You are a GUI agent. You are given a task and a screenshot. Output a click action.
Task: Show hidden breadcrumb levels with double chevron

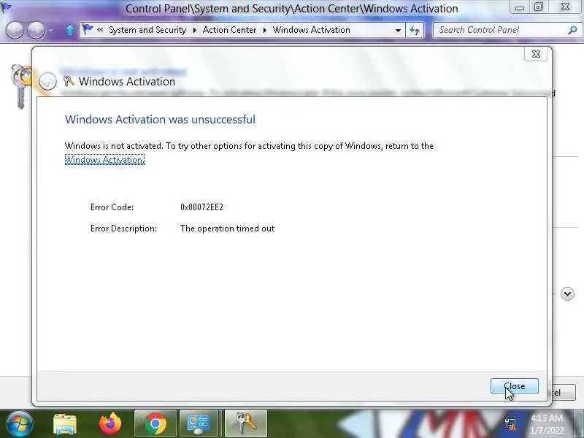100,29
